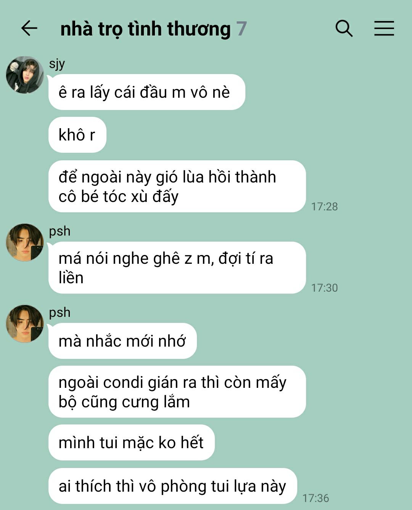Viewport: 412px width, 510px height.
Task: Tap the member count 7
Action: [x=241, y=29]
